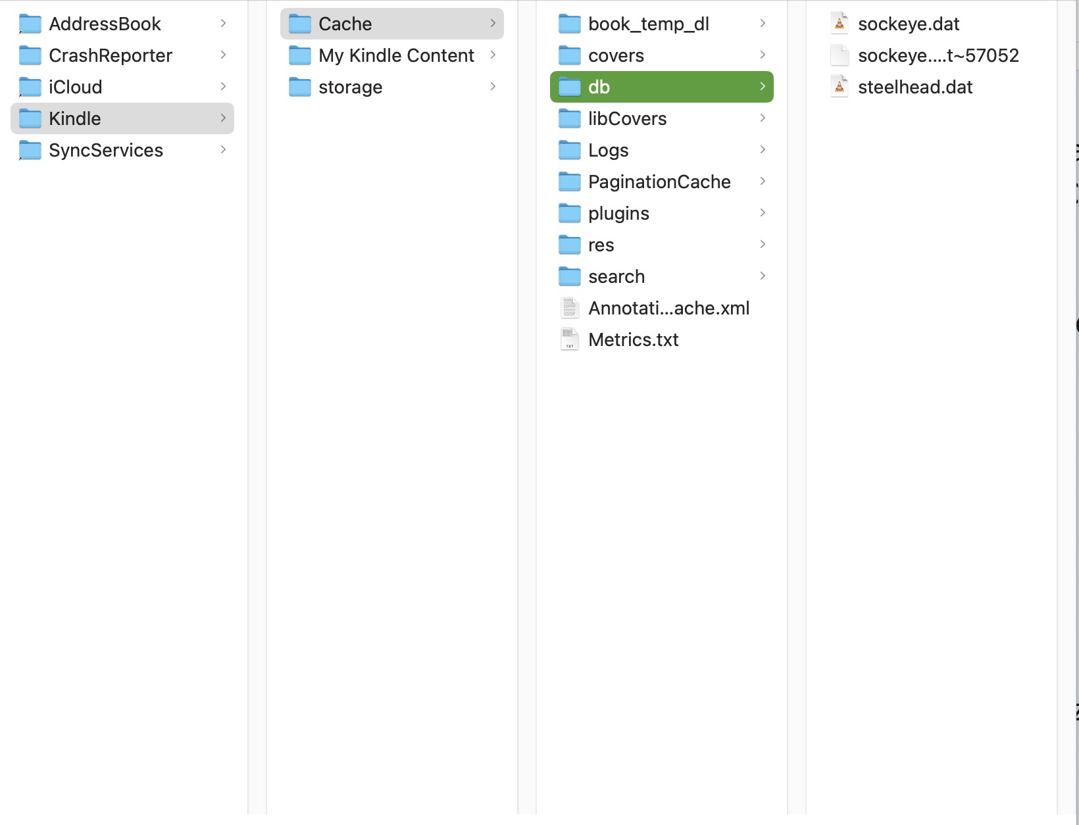
Task: Click the My Kindle Content folder icon
Action: coord(300,56)
